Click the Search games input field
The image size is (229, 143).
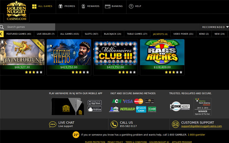point(30,27)
